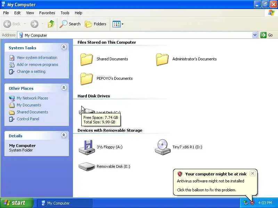Click the My Computer title bar icon
Image resolution: width=278 pixels, height=208 pixels.
pos(3,4)
